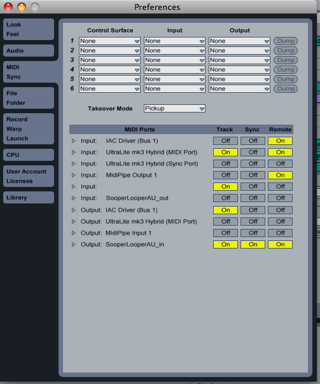Toggle Track for SooperLooperAU_out input
320x384 pixels.
(x=225, y=198)
